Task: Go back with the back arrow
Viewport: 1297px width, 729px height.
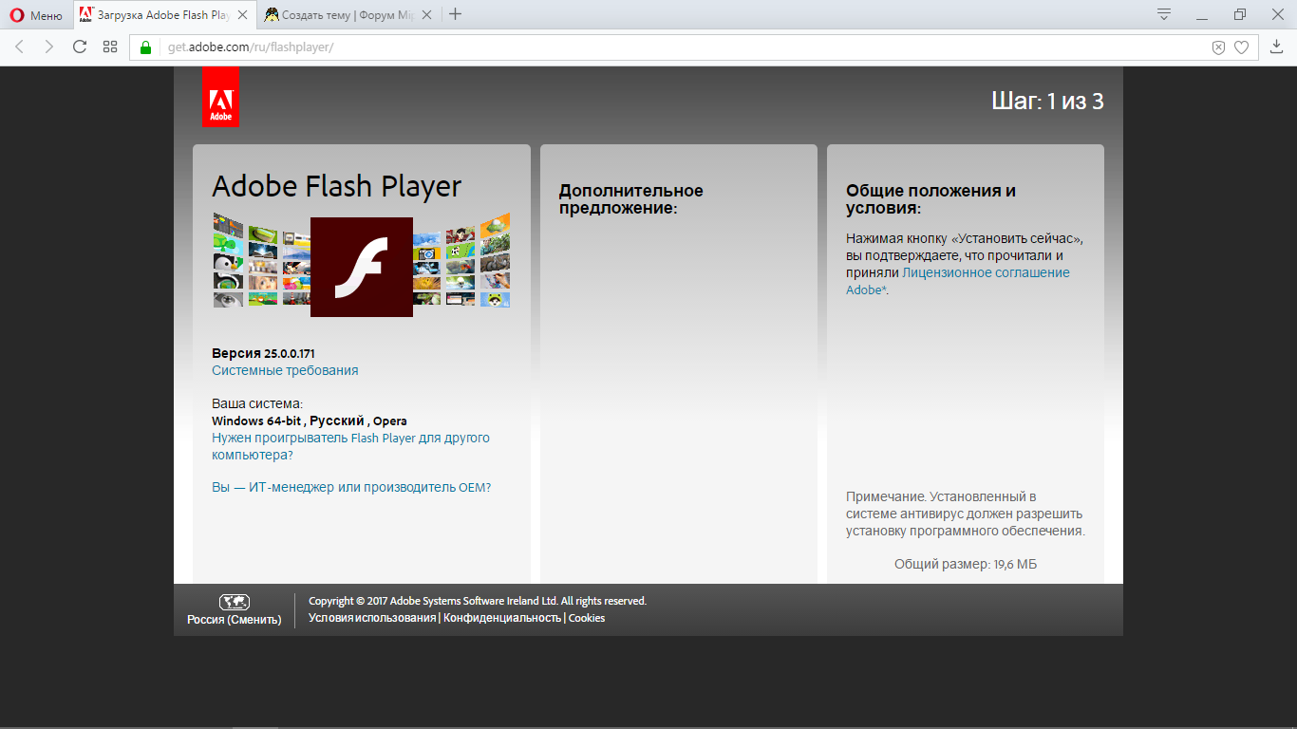Action: 20,47
